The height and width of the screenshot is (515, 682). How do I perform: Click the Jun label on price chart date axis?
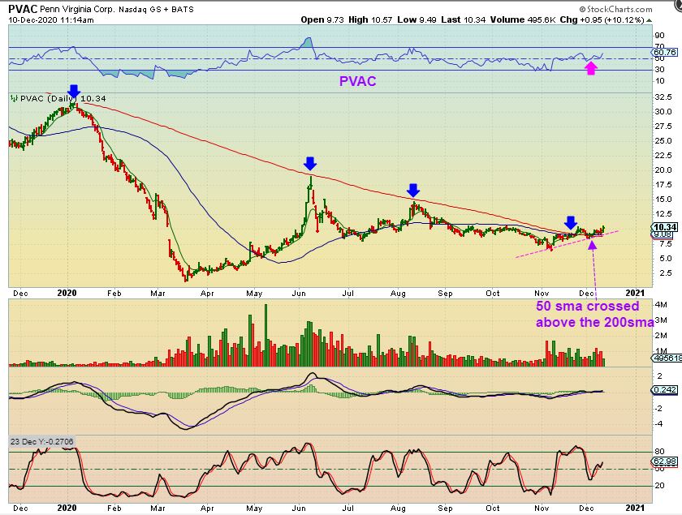point(299,294)
